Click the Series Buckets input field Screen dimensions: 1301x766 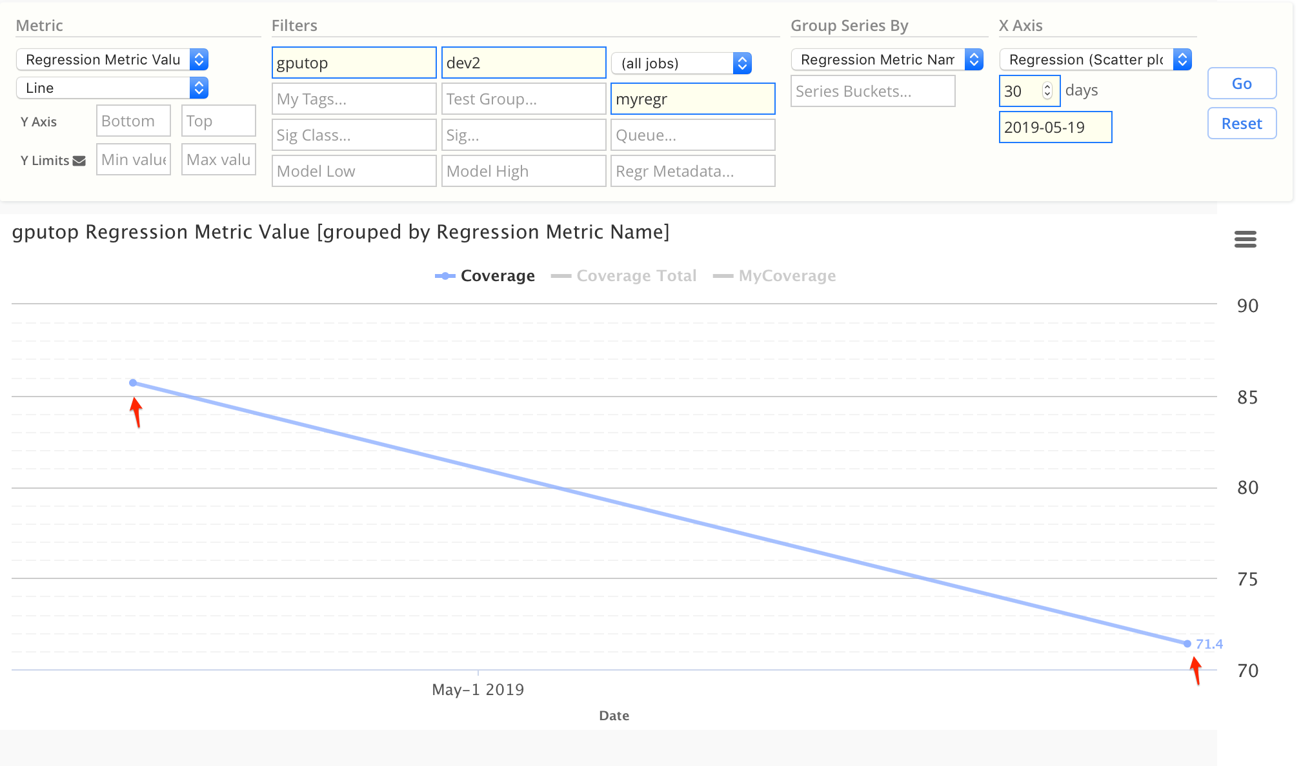tap(873, 91)
